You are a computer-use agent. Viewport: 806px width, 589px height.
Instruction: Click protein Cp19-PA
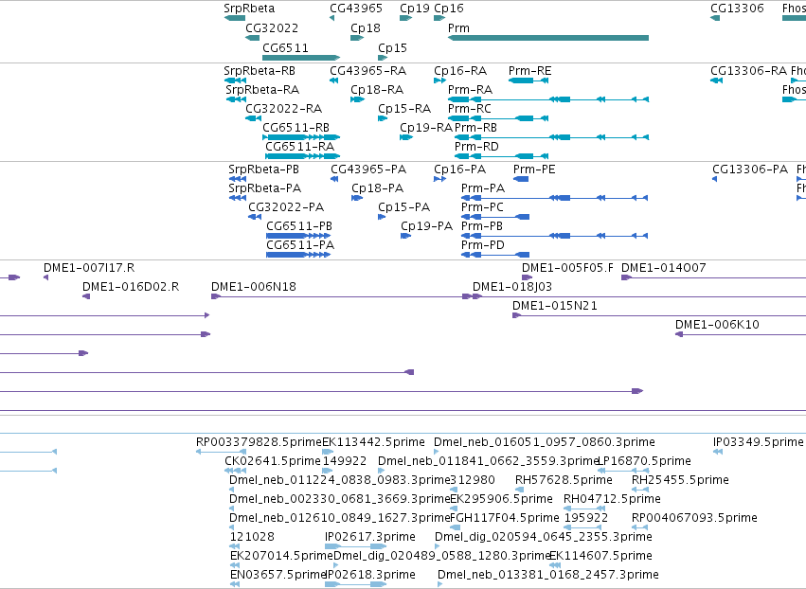point(426,226)
